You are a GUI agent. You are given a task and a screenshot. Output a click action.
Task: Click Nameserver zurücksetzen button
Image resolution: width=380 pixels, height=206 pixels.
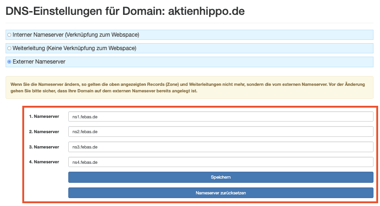pyautogui.click(x=221, y=193)
